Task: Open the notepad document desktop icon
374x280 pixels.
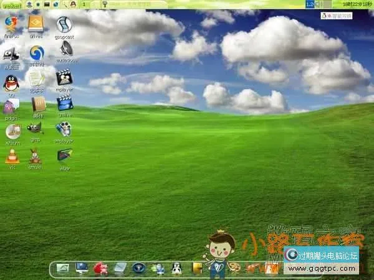Action: point(37,79)
